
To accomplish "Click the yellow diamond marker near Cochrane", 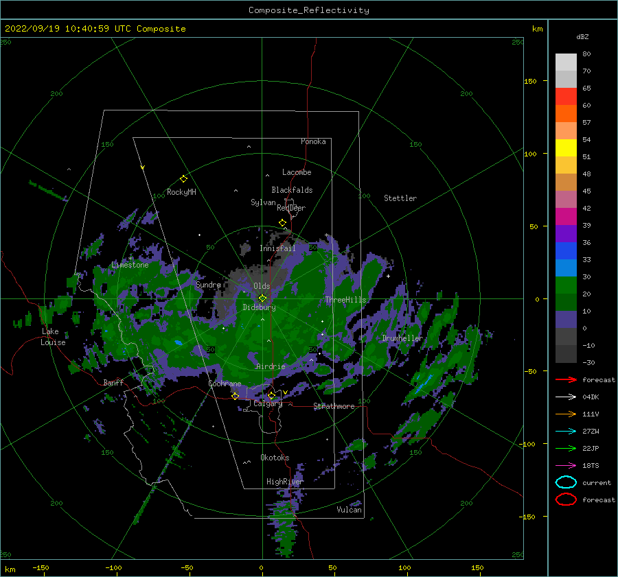I will (x=235, y=396).
